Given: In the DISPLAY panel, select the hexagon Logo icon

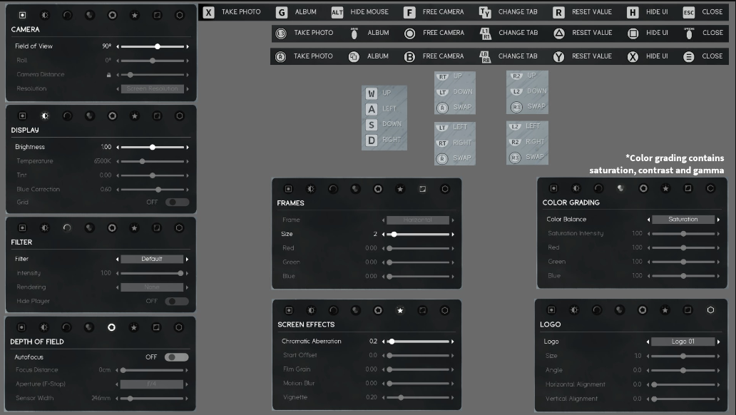Looking at the screenshot, I should pyautogui.click(x=179, y=116).
